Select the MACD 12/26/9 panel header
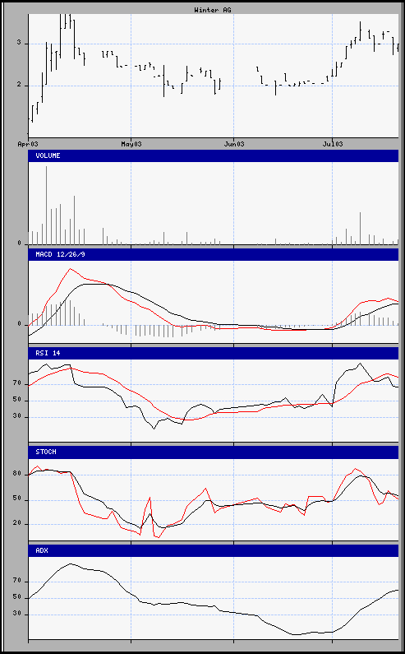 (214, 254)
